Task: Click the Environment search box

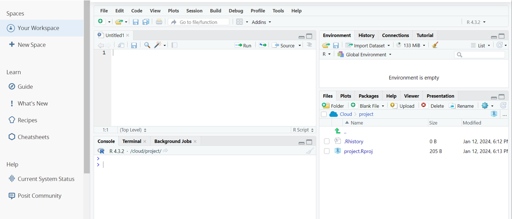Action: 480,54
